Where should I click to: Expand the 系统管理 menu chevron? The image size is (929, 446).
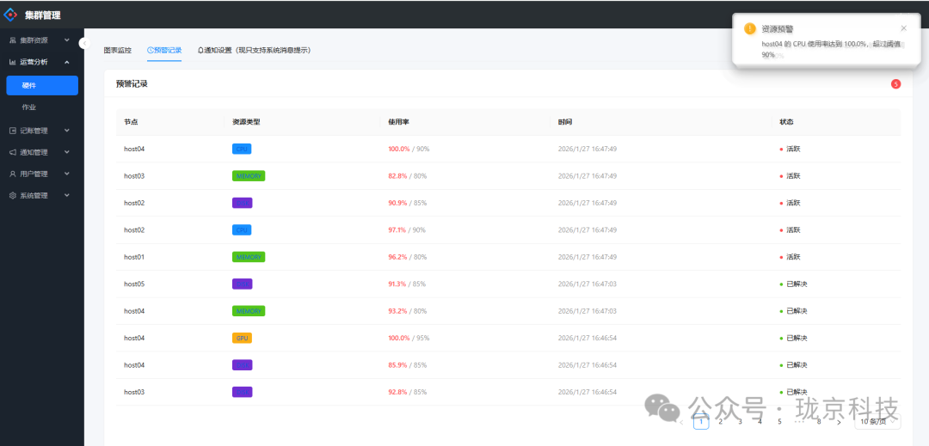click(x=67, y=196)
